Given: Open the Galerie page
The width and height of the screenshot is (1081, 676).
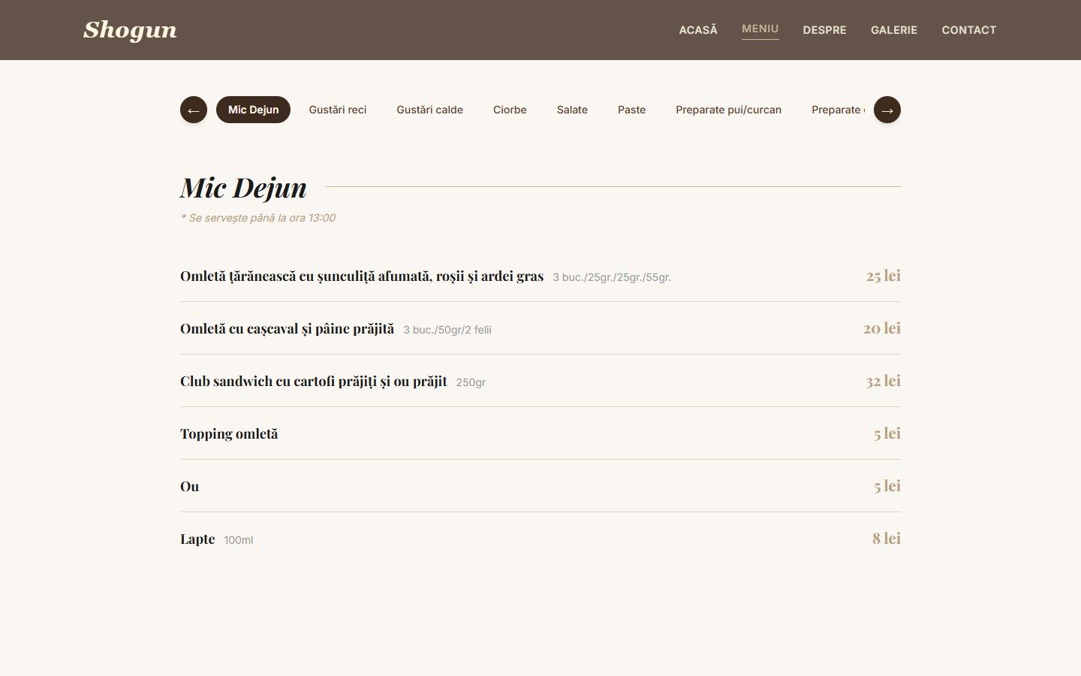Looking at the screenshot, I should tap(894, 30).
